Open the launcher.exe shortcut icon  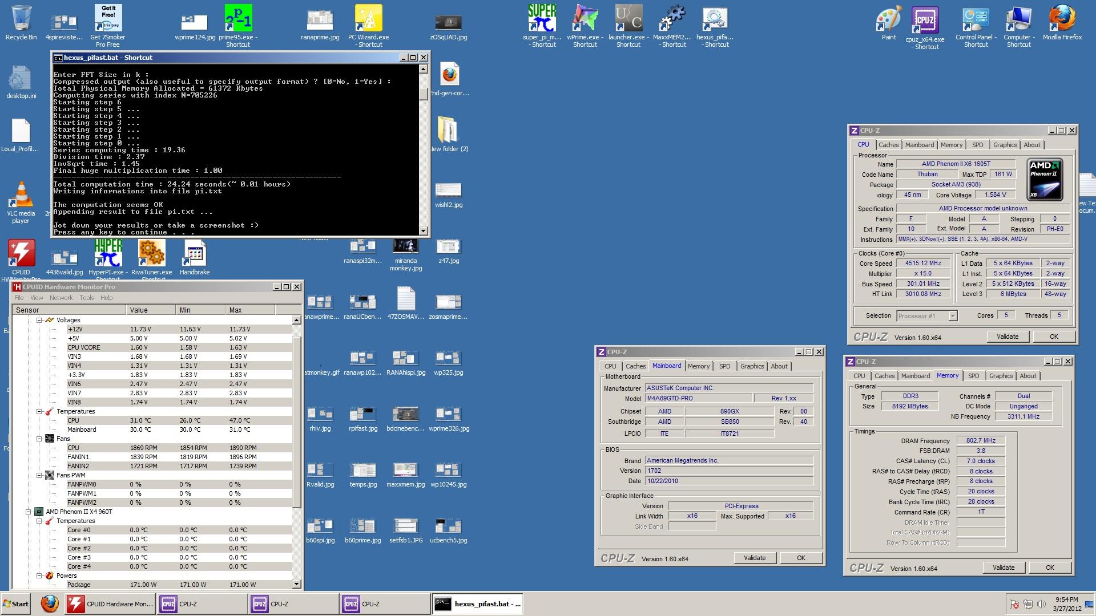click(628, 26)
